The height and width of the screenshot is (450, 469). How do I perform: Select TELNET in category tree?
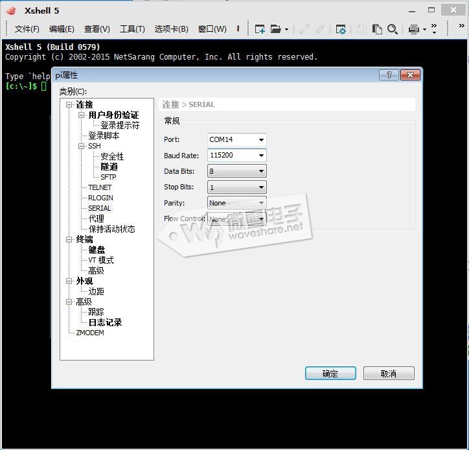(x=100, y=187)
